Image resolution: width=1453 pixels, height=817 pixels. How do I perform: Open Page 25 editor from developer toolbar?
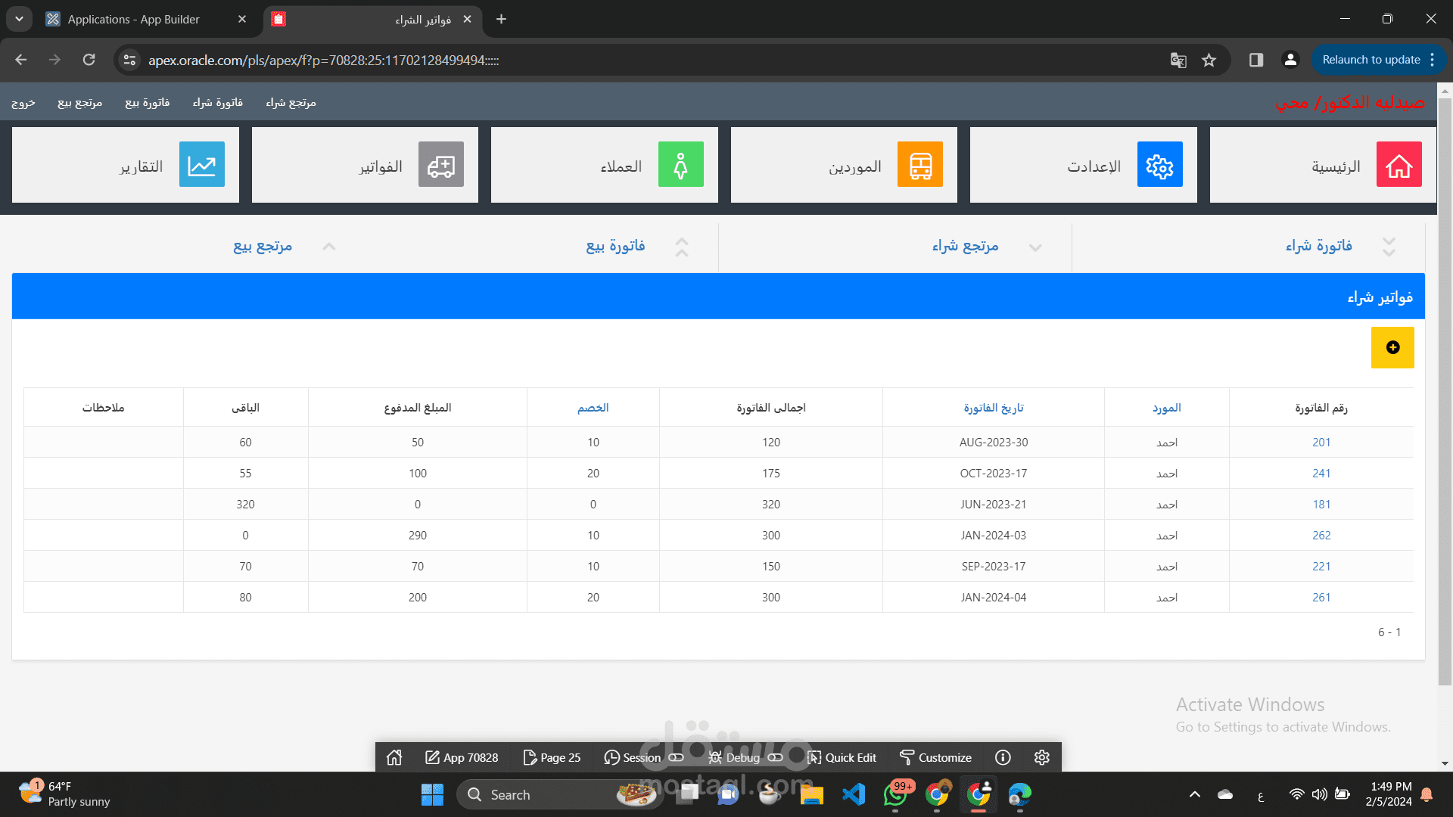click(x=552, y=757)
